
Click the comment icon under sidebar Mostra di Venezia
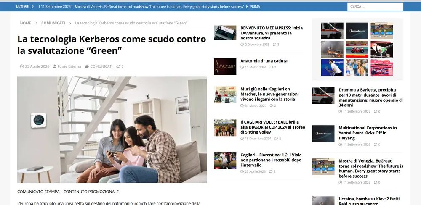pyautogui.click(x=376, y=182)
